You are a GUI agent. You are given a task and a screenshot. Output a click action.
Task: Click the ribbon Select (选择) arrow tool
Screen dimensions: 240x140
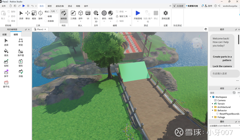pos(21,15)
